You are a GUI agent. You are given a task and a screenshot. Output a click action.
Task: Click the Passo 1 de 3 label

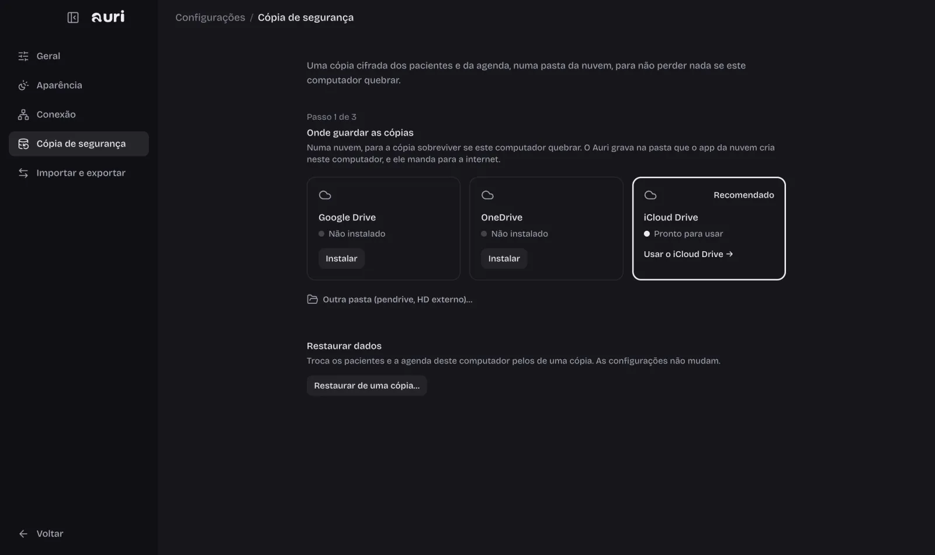[331, 117]
